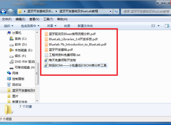The width and height of the screenshot is (171, 125).
Task: Click the 刻录 button
Action: click(67, 26)
